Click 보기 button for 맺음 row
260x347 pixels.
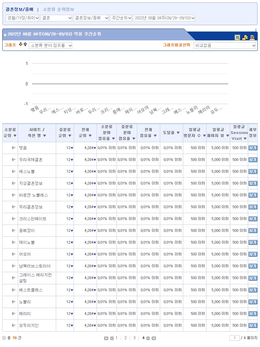pos(252,148)
